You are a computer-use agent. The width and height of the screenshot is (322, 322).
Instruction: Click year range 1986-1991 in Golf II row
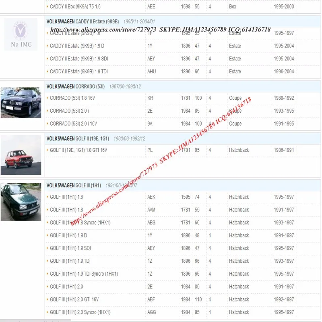point(284,150)
